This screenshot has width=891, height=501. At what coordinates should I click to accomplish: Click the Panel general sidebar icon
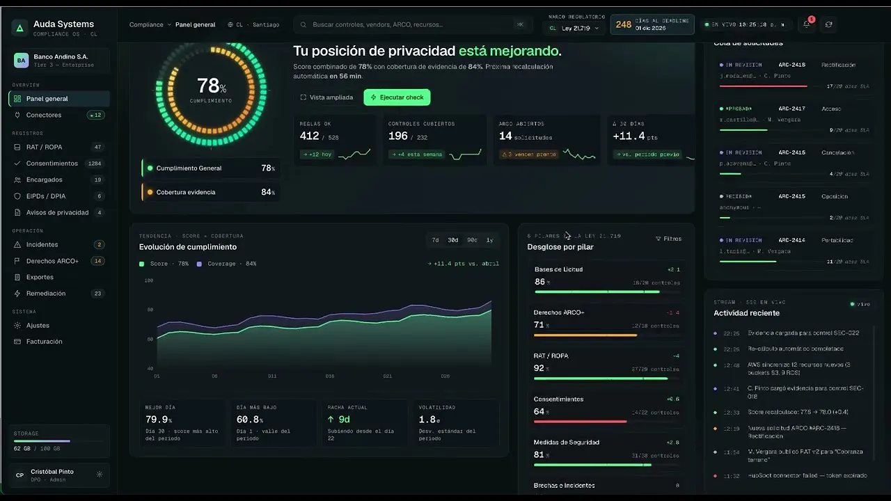tap(18, 99)
